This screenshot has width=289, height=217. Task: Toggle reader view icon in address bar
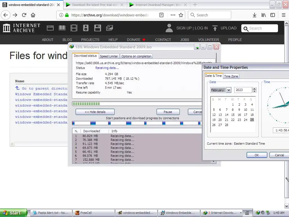161,15
